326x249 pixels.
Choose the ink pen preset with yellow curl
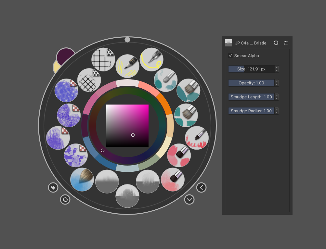click(151, 59)
